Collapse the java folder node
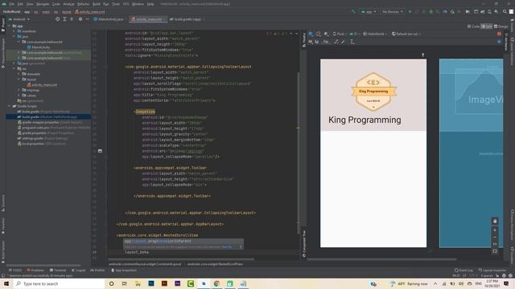515x289 pixels. point(14,37)
